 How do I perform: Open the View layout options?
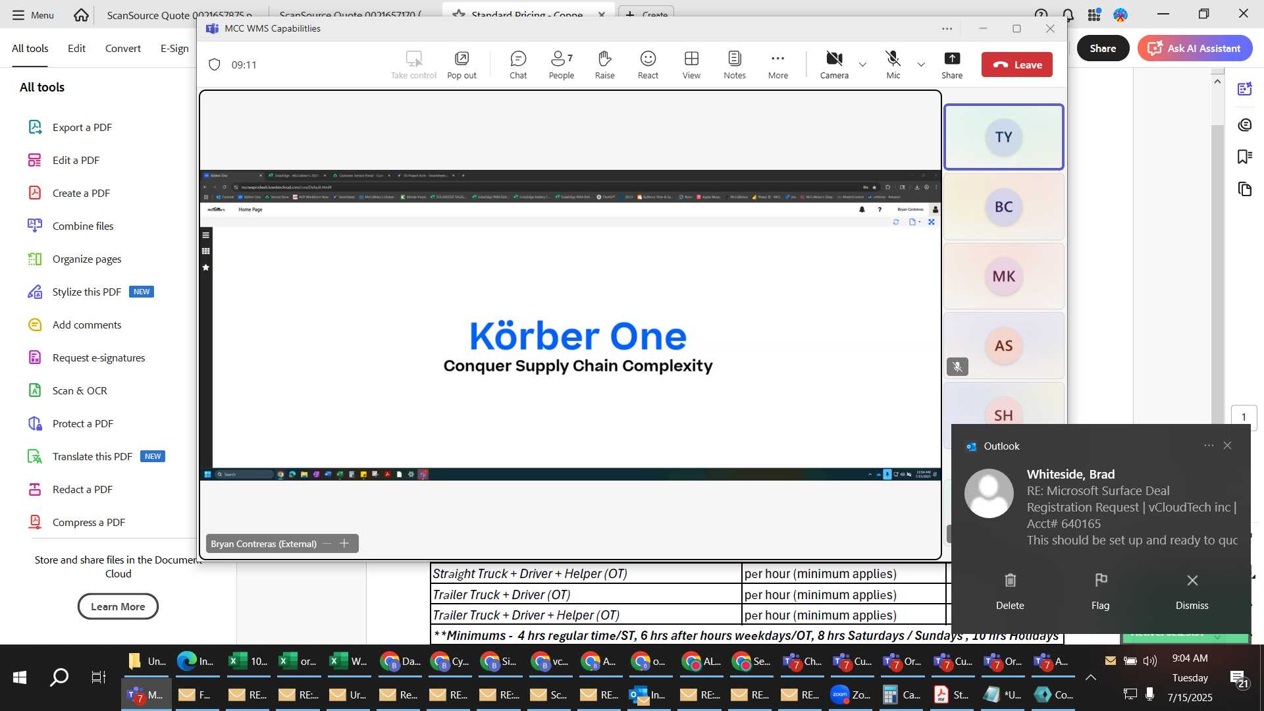click(x=691, y=65)
